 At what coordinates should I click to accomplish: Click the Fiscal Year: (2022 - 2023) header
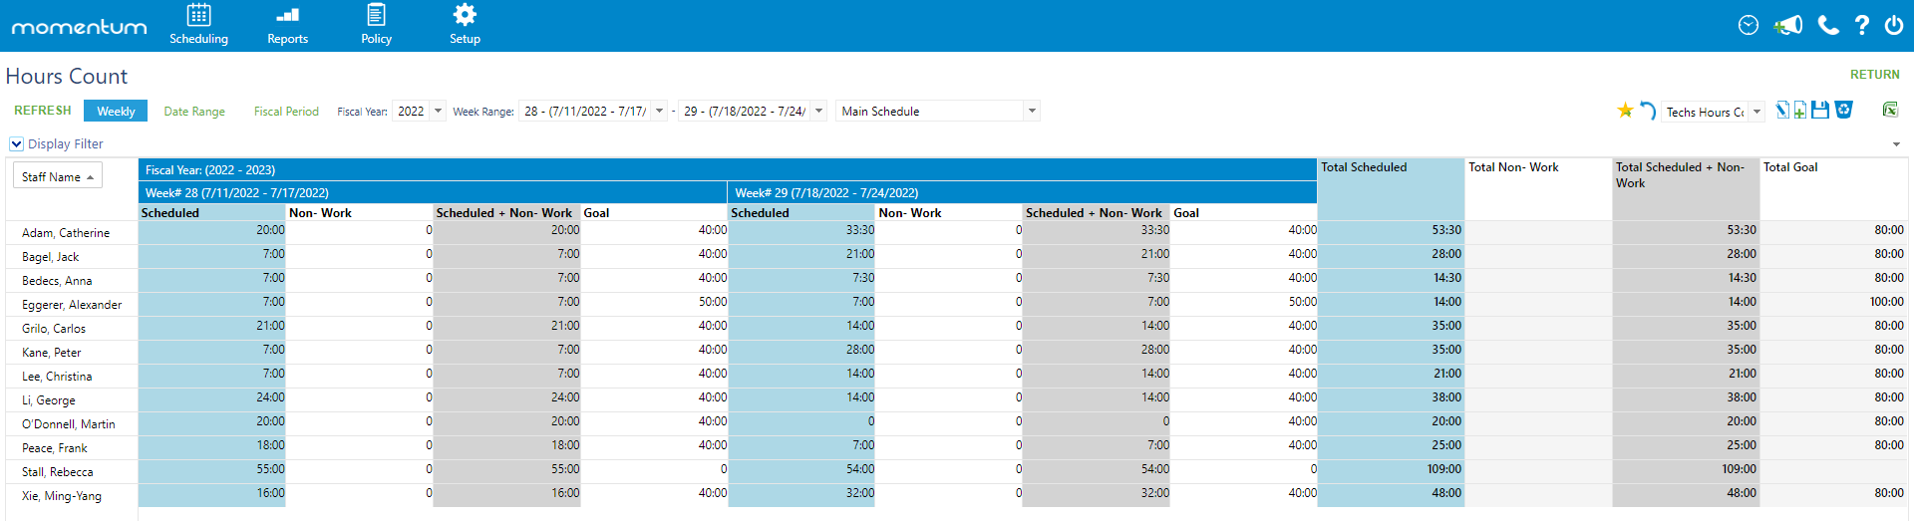coord(728,169)
